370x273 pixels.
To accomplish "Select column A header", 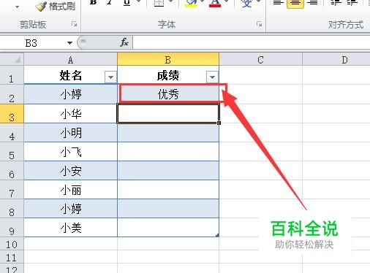I will tap(70, 60).
